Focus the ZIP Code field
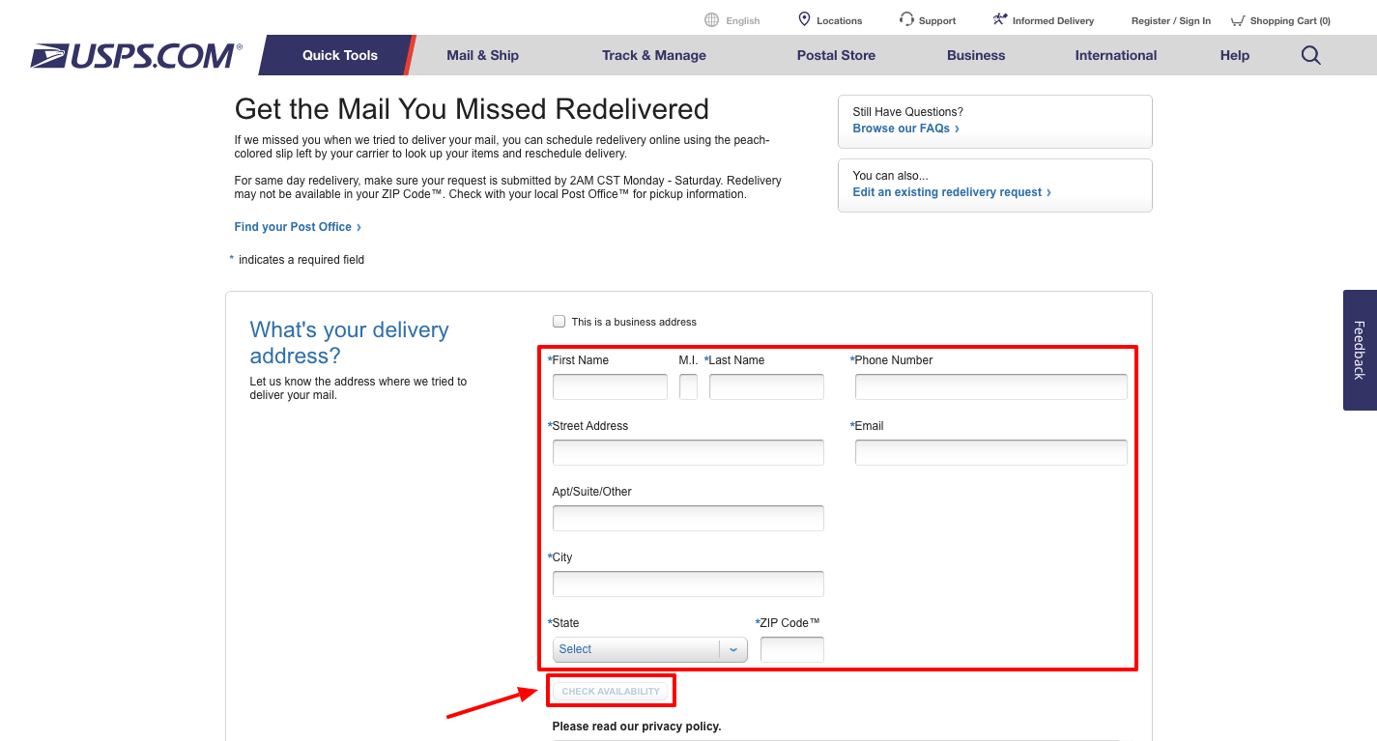This screenshot has height=741, width=1377. [792, 649]
